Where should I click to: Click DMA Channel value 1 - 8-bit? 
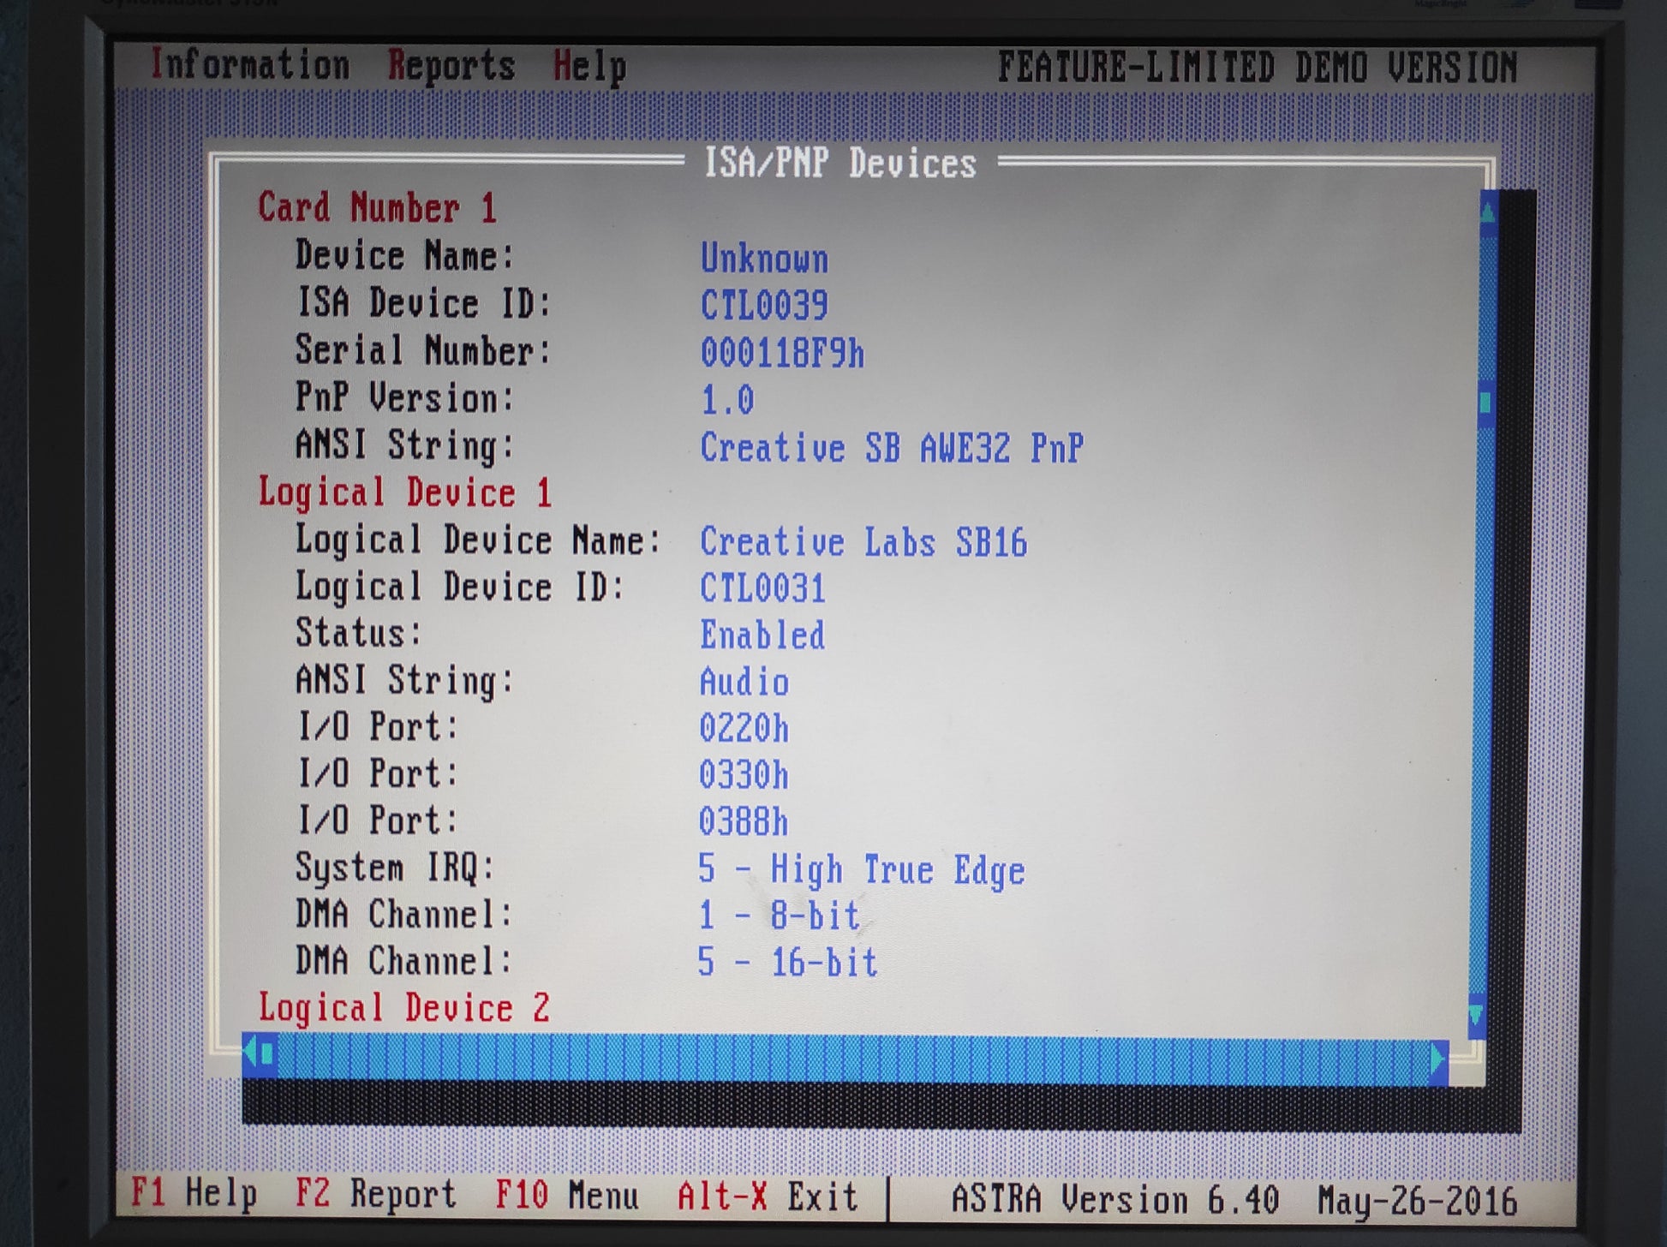click(x=779, y=915)
